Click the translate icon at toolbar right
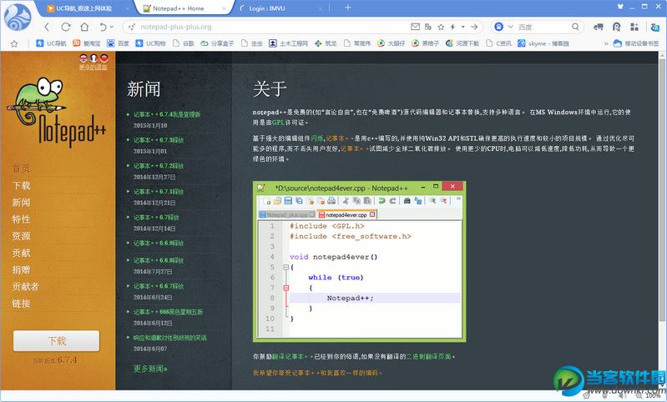 [654, 28]
